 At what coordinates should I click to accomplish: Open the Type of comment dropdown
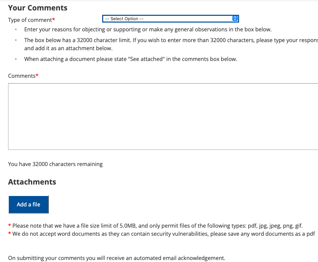(x=170, y=19)
